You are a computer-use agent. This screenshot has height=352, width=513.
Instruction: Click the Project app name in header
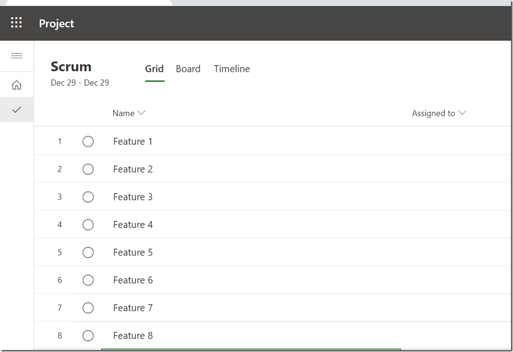[56, 23]
